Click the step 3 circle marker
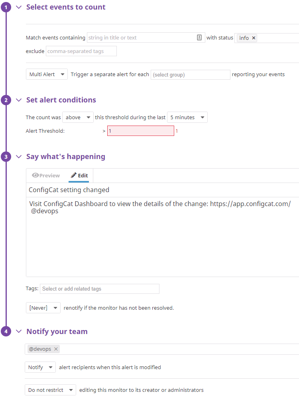This screenshot has height=401, width=299. click(6, 157)
